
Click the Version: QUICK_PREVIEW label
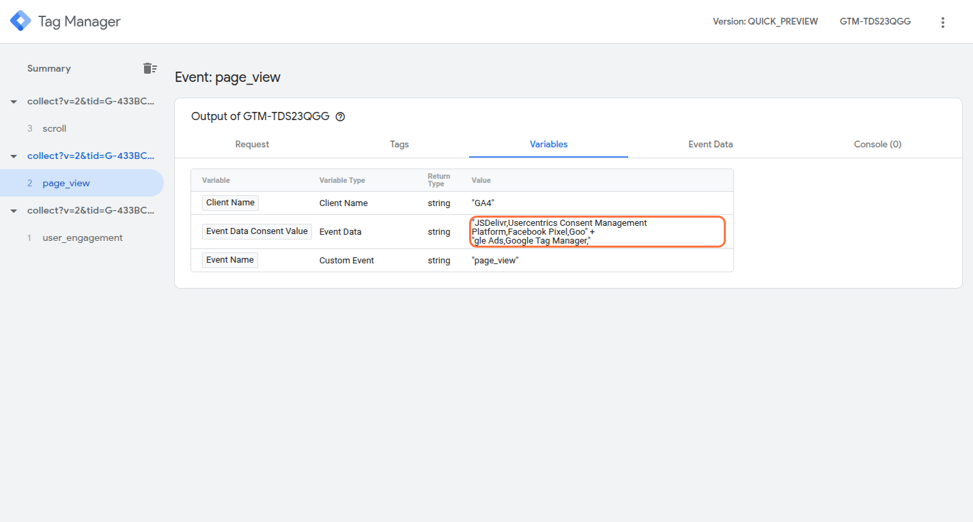point(765,21)
